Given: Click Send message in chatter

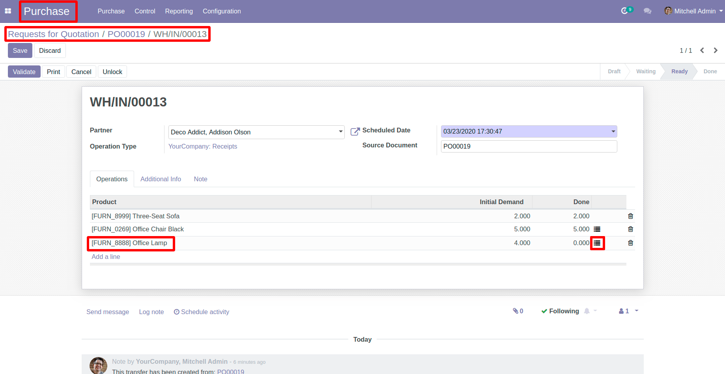Looking at the screenshot, I should pos(108,312).
